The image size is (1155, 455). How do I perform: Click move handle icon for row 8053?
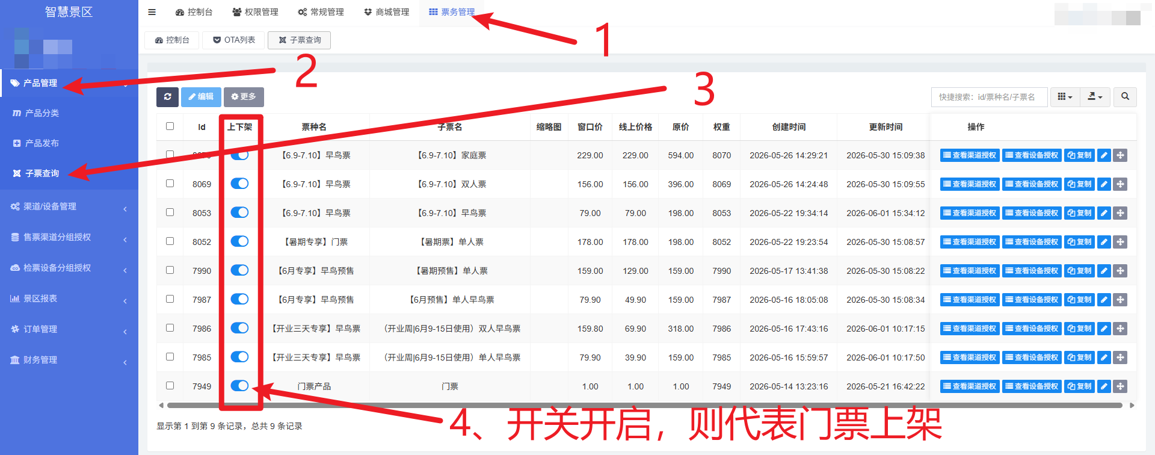tap(1120, 213)
